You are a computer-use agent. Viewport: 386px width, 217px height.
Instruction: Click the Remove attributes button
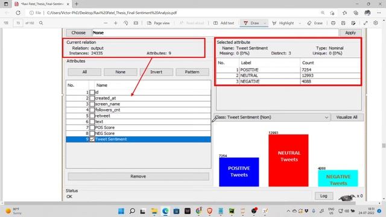point(138,177)
